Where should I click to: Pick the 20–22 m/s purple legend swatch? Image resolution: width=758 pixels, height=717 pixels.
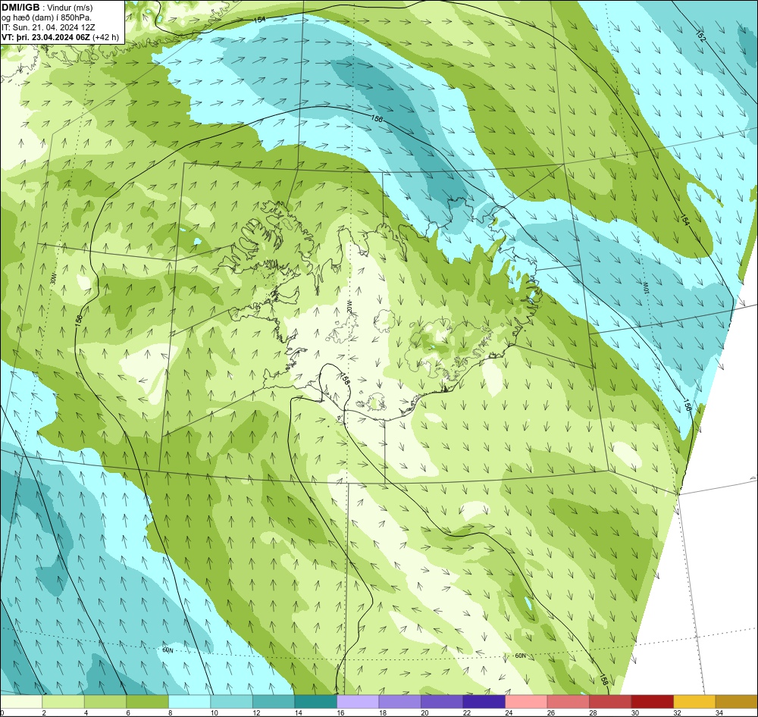click(442, 702)
